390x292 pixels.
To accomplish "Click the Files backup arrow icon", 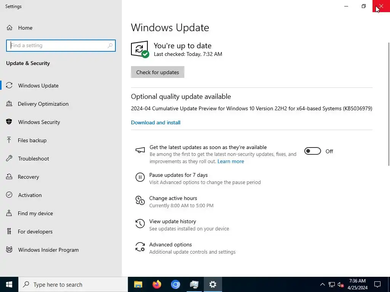I will [9, 140].
